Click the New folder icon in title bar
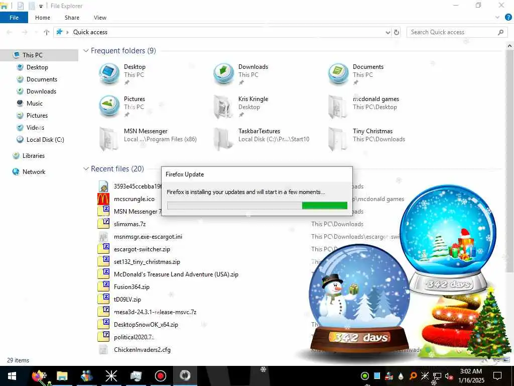The image size is (514, 386). (x=32, y=6)
